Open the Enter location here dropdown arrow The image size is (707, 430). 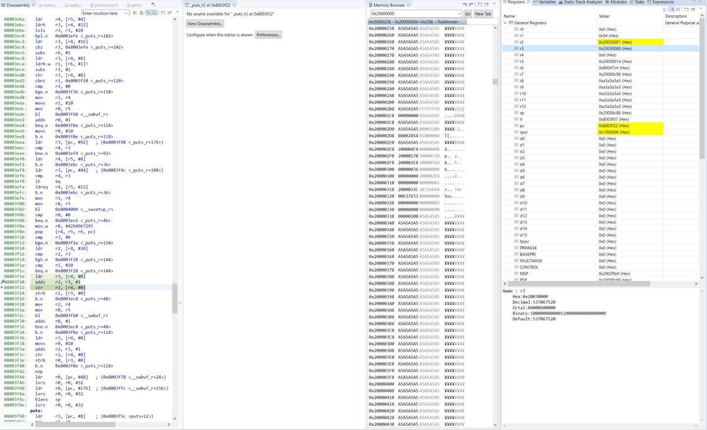126,12
